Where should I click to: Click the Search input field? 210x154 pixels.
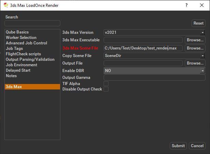[x=32, y=23]
